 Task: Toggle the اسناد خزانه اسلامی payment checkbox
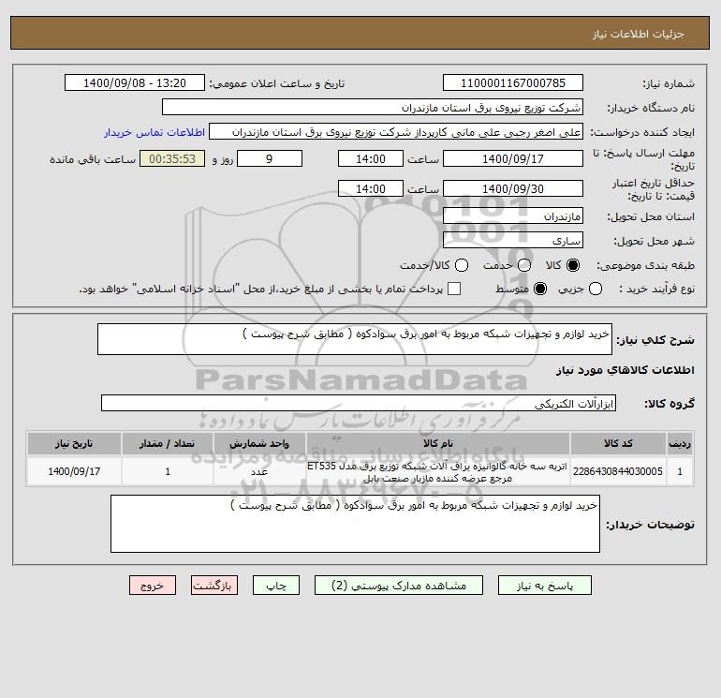click(454, 289)
